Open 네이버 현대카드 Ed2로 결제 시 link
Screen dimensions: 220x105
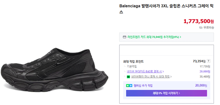point(144,72)
